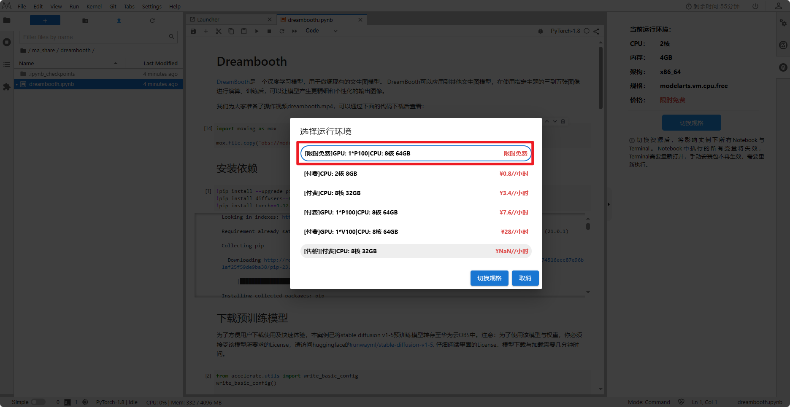This screenshot has width=790, height=407.
Task: Close the dreambooth.ipynb tab
Action: 360,20
